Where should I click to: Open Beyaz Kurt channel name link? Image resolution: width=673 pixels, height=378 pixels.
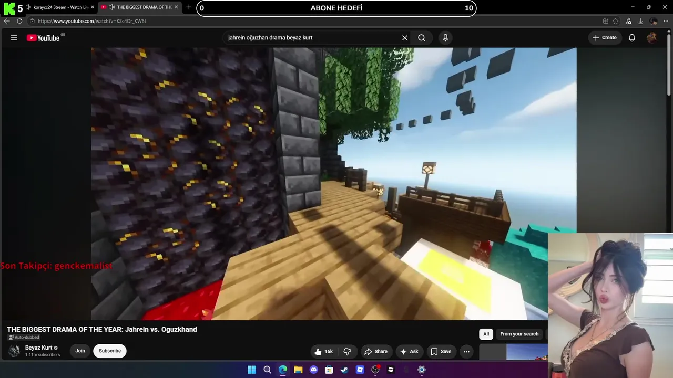click(39, 348)
